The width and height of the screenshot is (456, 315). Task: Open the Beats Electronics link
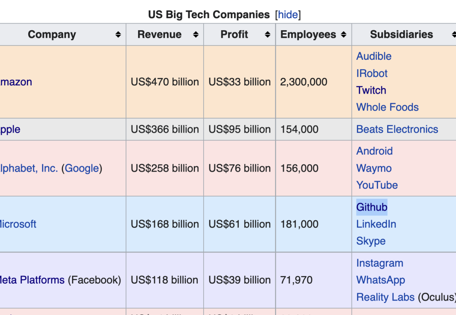pyautogui.click(x=397, y=129)
